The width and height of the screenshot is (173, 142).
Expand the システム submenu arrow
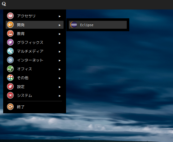coord(60,96)
